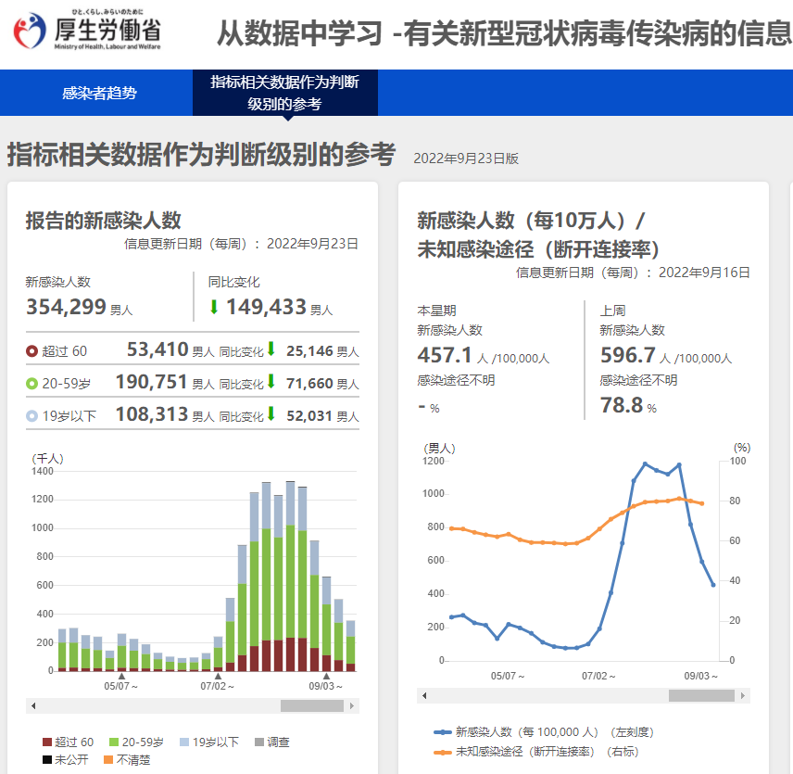Toggle the 调查 gray legend entry
This screenshot has width=793, height=774.
[272, 742]
